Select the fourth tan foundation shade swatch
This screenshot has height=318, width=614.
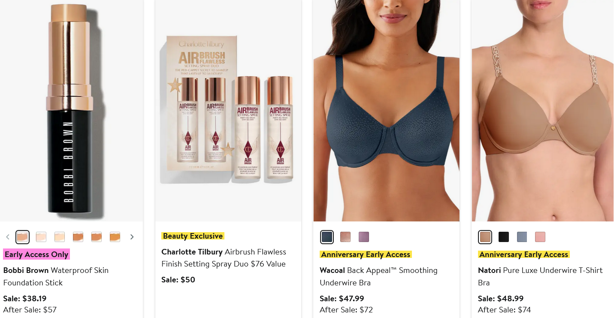pos(78,237)
